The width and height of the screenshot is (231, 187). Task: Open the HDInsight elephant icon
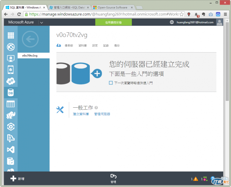click(x=11, y=115)
